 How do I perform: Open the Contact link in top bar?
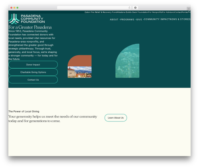tap(178, 12)
